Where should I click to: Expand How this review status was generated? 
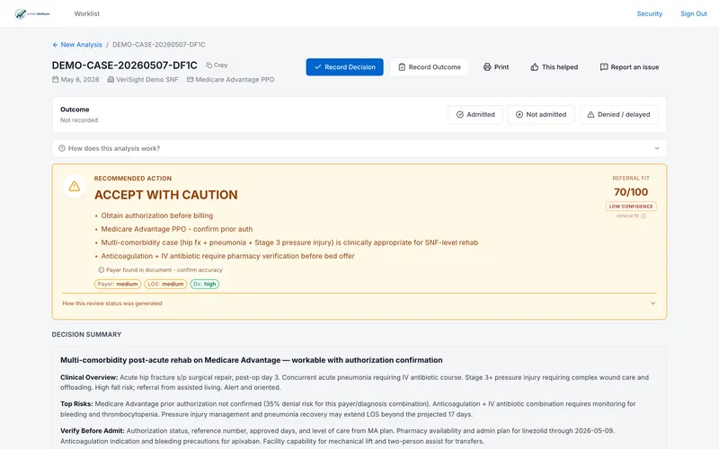(x=359, y=304)
